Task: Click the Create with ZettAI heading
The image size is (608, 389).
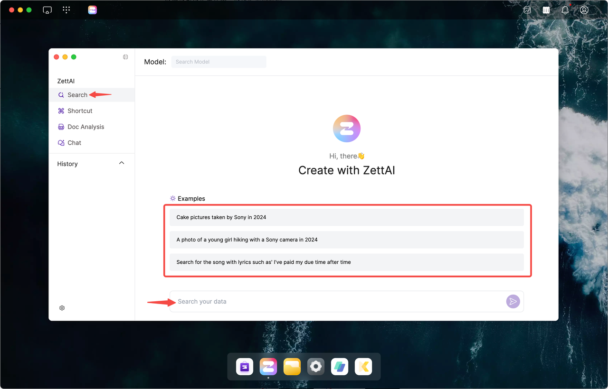Action: point(347,170)
